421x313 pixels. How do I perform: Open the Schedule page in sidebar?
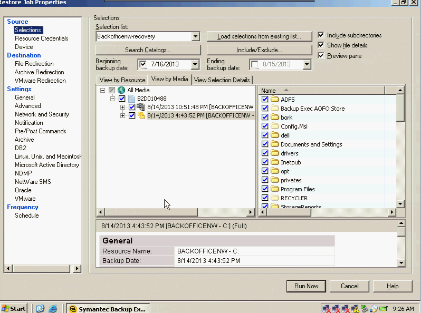(x=27, y=216)
